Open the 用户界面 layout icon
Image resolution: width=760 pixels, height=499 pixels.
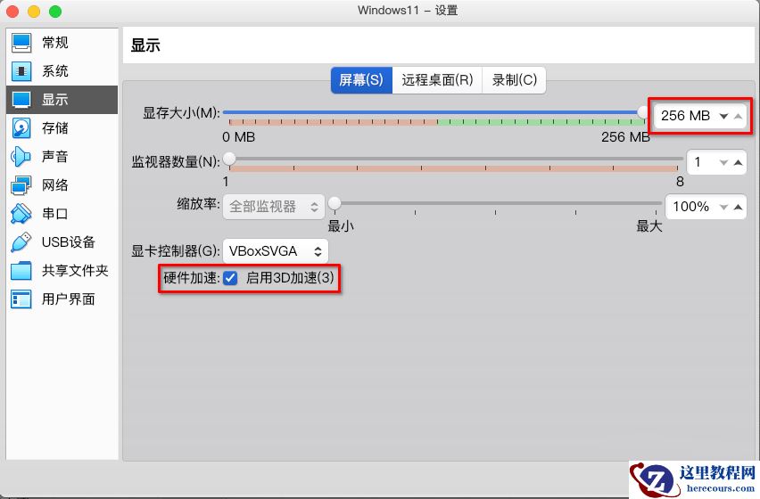pyautogui.click(x=21, y=299)
